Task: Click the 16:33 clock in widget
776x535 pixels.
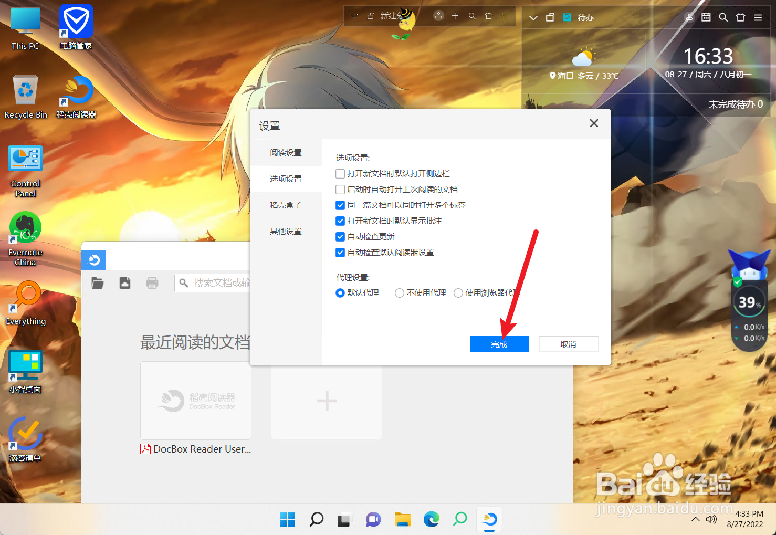Action: (x=708, y=56)
